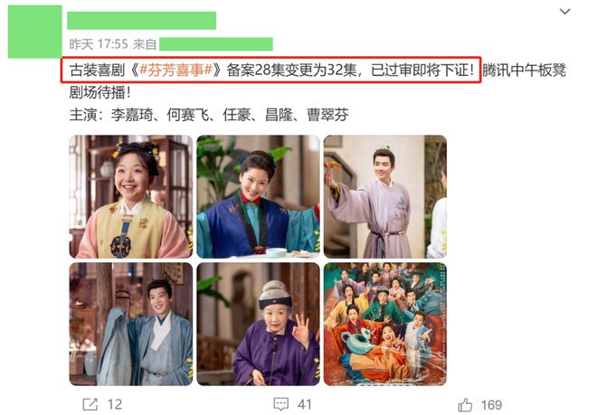This screenshot has width=597, height=415.
Task: Click the redacted username above the post
Action: [x=142, y=21]
